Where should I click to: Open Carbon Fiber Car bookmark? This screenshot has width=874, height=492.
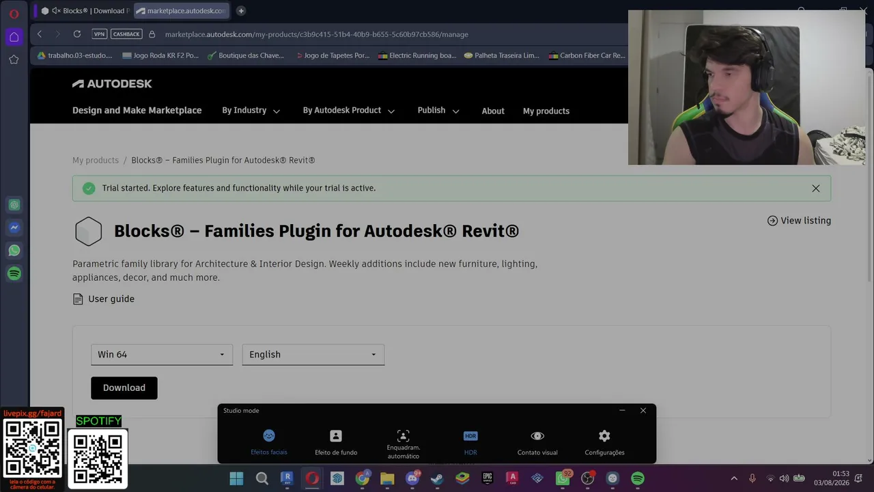[587, 55]
